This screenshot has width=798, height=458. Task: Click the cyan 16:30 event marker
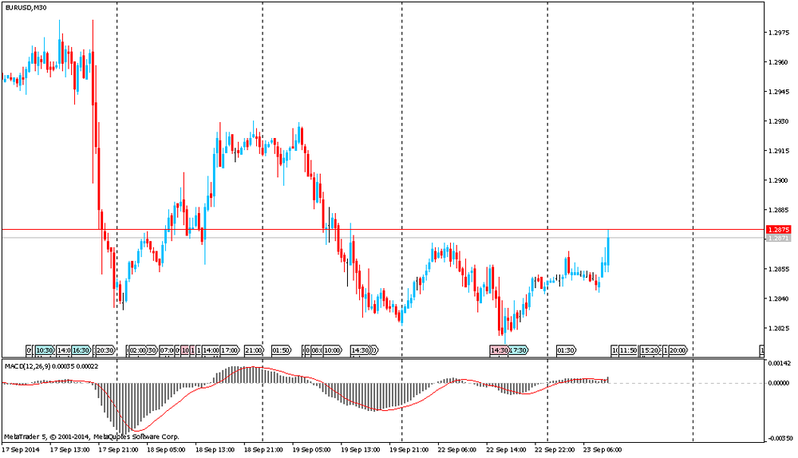point(81,350)
